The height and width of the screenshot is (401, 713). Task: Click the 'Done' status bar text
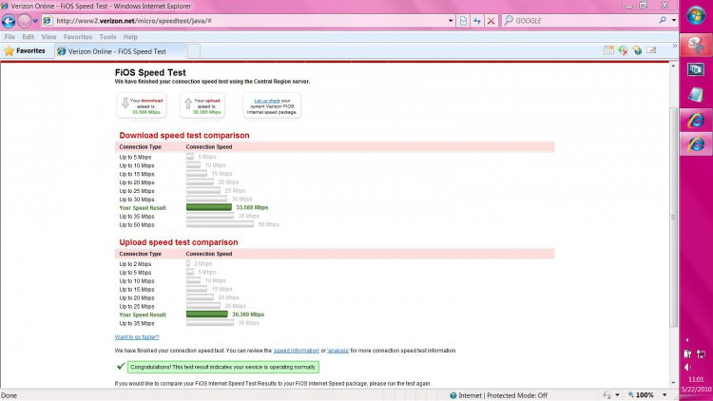point(10,395)
